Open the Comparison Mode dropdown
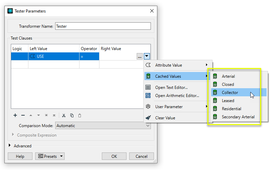The width and height of the screenshot is (272, 170). pos(103,126)
